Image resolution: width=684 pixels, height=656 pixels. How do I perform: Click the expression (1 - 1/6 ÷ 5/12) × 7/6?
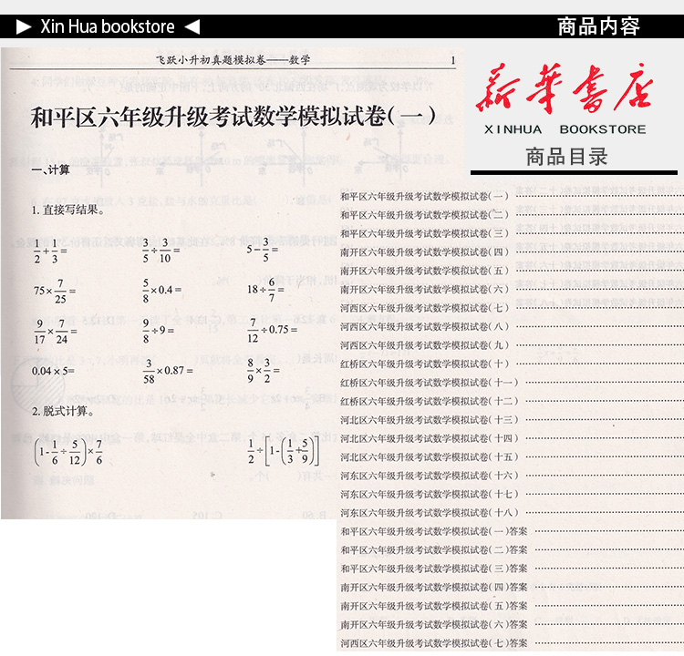click(68, 452)
